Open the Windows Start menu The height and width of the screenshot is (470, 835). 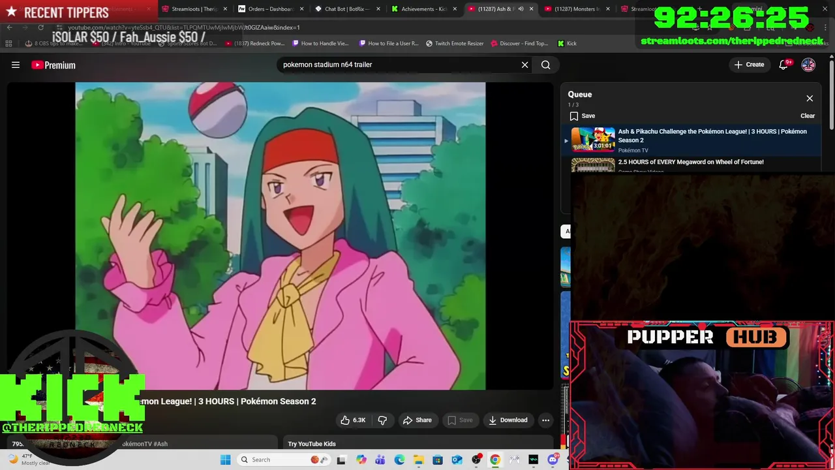click(225, 460)
